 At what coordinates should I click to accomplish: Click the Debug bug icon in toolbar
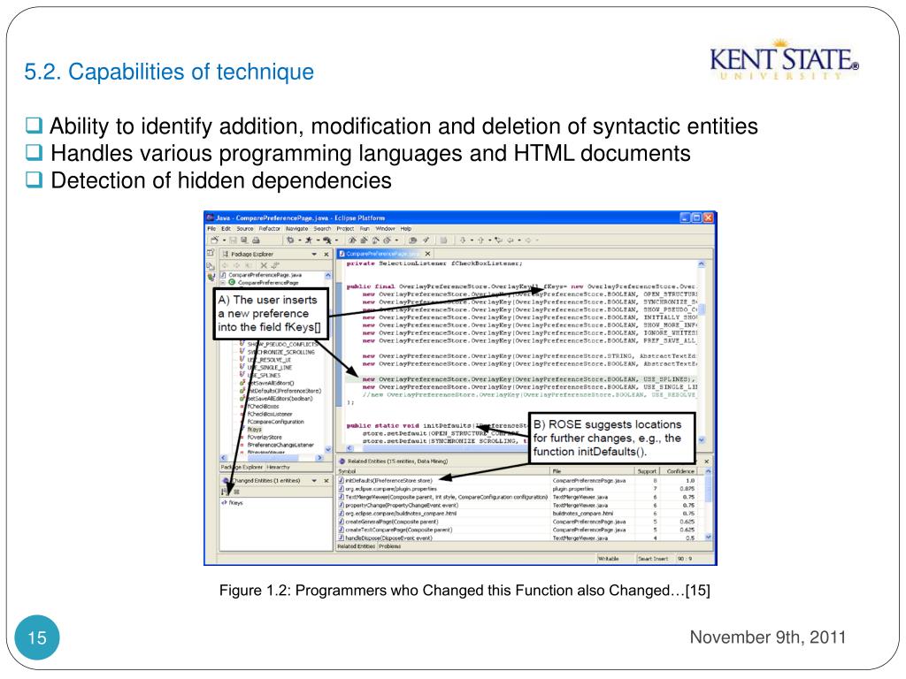[290, 240]
